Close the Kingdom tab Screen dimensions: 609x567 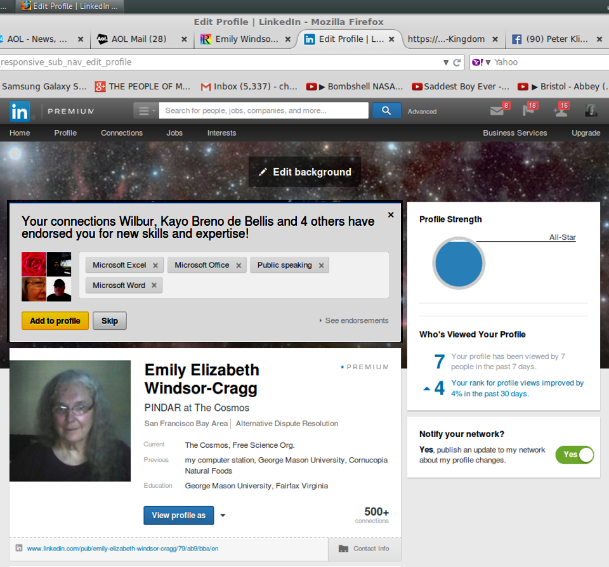click(x=495, y=39)
